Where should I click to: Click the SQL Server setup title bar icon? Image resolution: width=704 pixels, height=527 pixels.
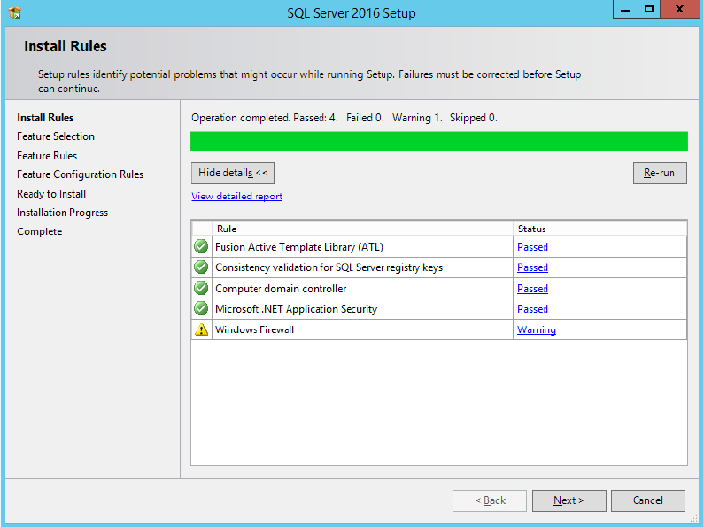coord(15,12)
